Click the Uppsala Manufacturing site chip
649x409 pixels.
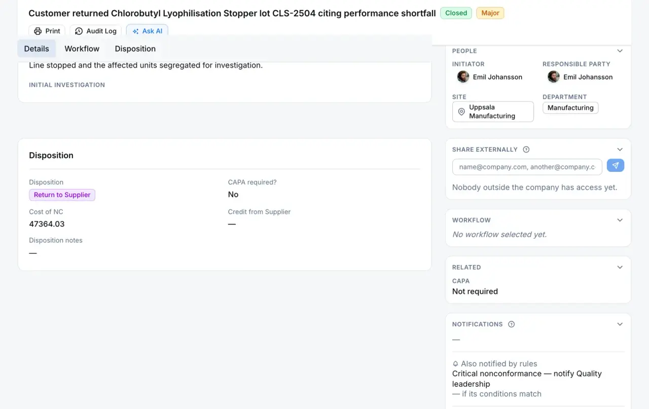pos(493,111)
